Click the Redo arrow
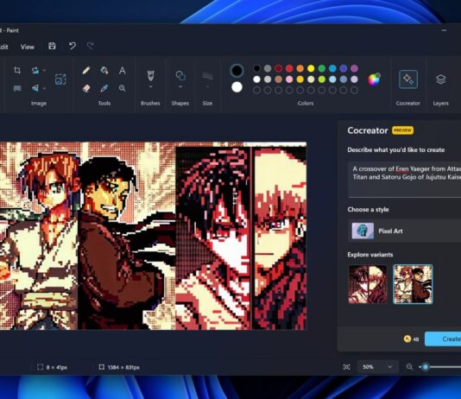 pos(91,46)
